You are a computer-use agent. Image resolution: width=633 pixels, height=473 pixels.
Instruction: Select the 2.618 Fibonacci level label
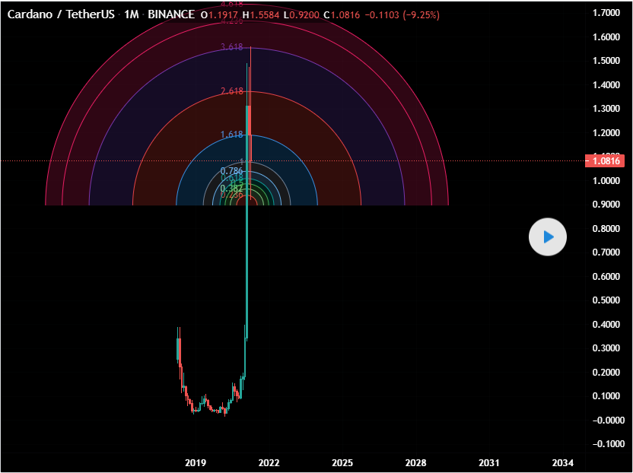(x=231, y=91)
